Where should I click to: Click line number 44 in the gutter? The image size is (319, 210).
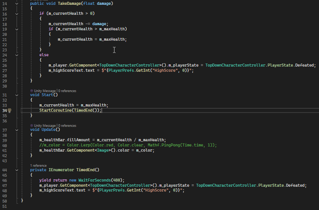[x=4, y=170]
